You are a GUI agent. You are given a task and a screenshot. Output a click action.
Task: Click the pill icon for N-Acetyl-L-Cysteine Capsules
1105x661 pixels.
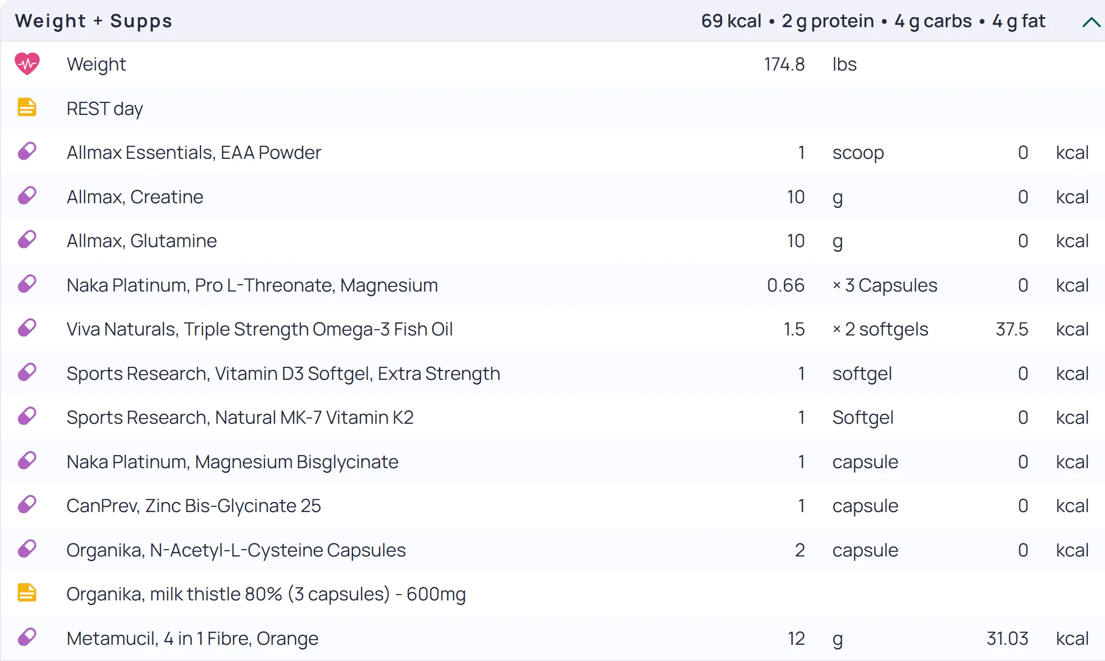[27, 549]
